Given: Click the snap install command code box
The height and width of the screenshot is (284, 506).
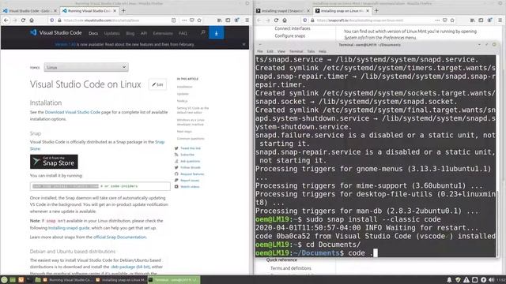Looking at the screenshot, I should (x=100, y=186).
